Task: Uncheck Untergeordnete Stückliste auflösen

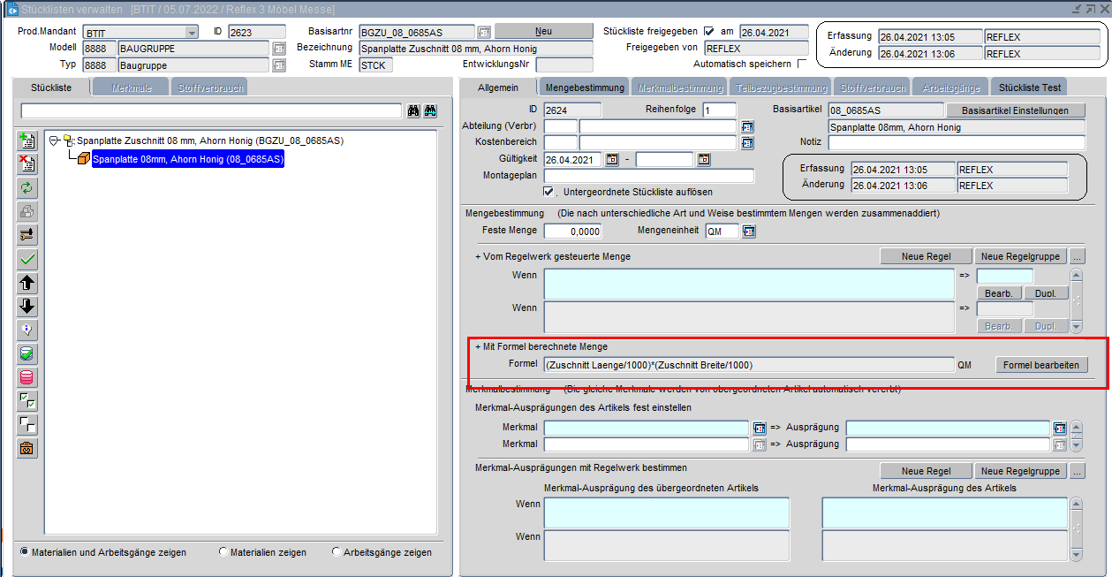Action: [549, 192]
